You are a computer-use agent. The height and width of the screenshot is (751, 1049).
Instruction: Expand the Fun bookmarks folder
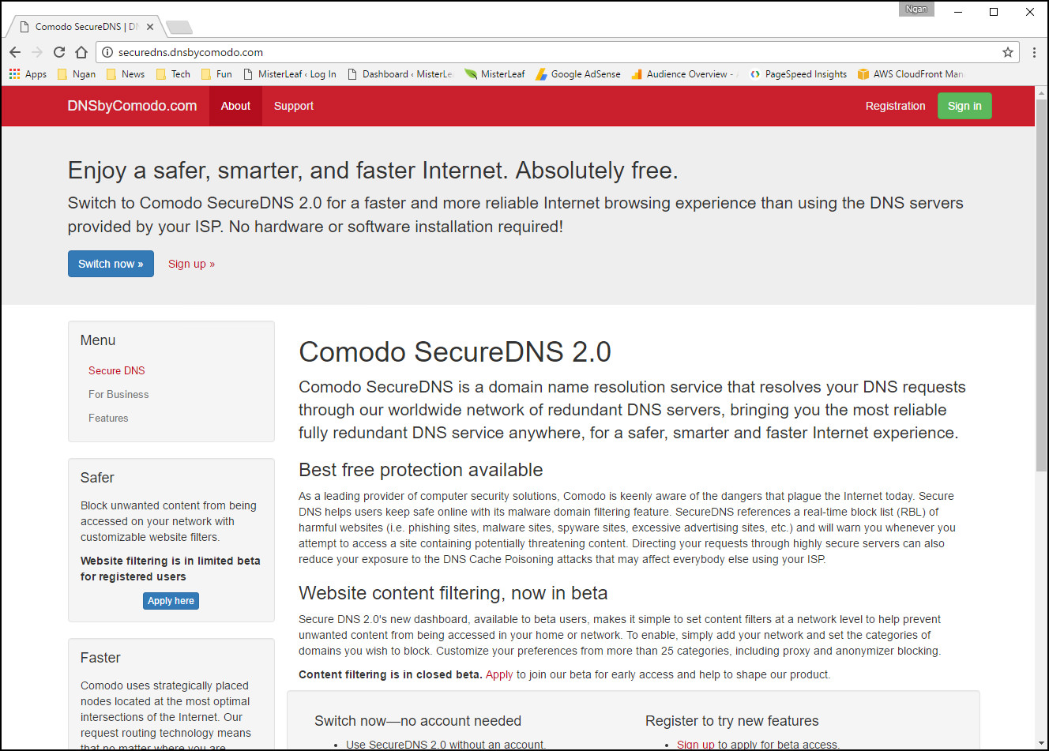[x=216, y=74]
